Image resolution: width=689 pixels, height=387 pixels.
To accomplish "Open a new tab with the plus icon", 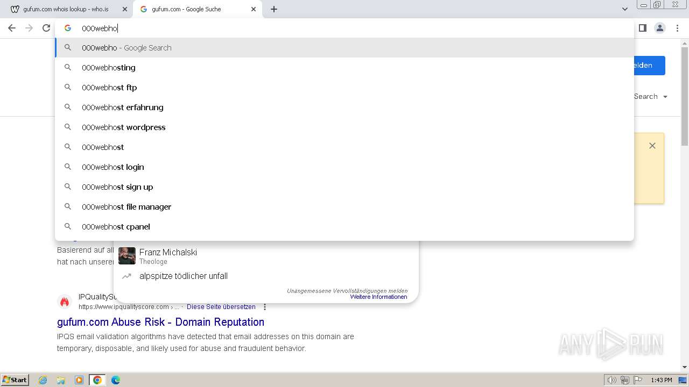I will (x=274, y=9).
